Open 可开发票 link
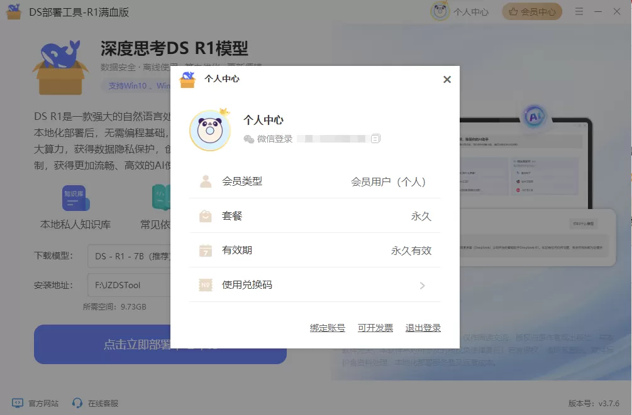Image resolution: width=632 pixels, height=415 pixels. tap(375, 328)
